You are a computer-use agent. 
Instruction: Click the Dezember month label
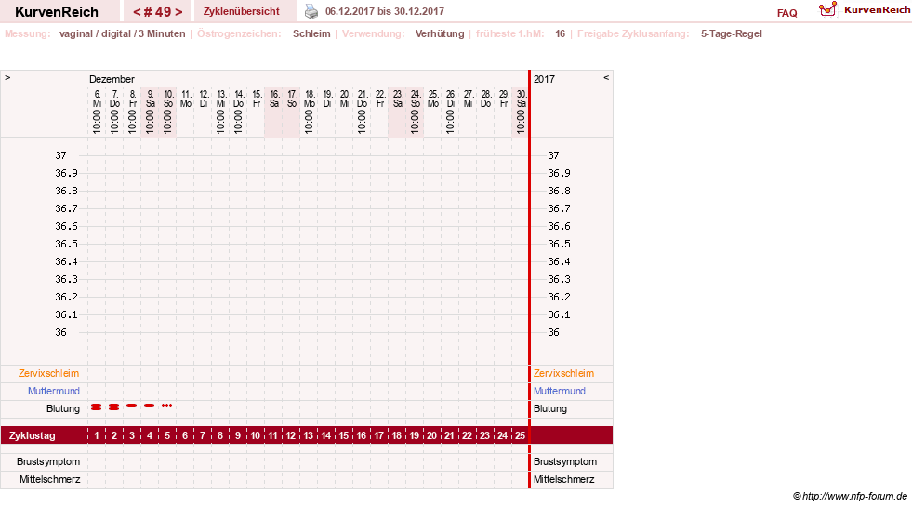coord(112,79)
